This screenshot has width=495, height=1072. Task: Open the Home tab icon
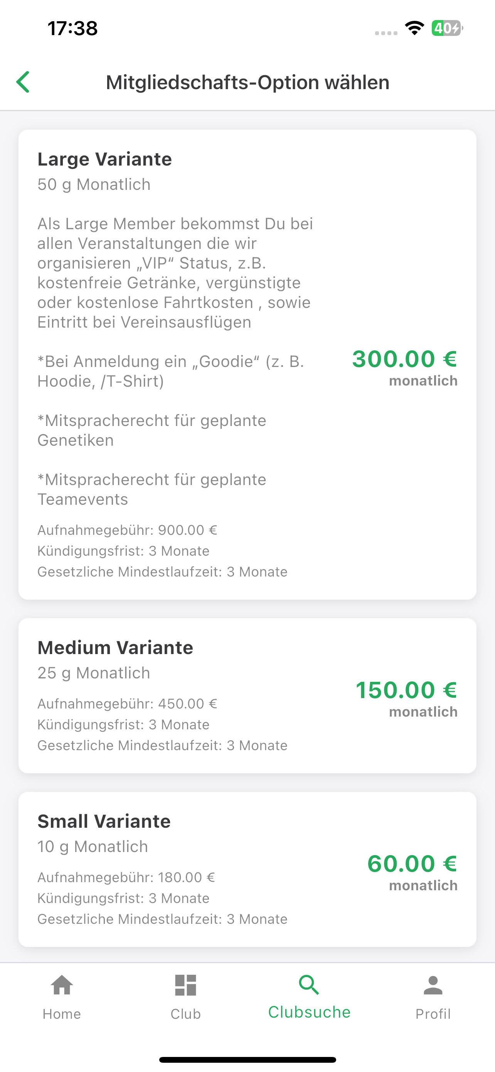tap(62, 985)
